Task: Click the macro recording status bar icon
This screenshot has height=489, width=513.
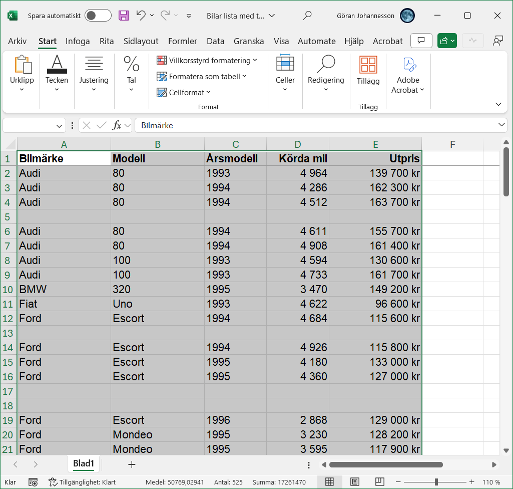Action: [x=33, y=482]
